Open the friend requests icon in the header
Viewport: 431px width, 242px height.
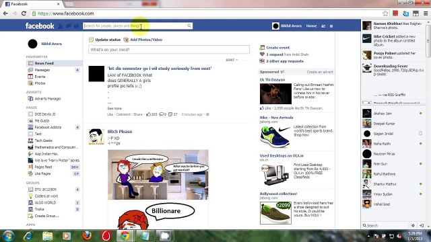coord(61,26)
